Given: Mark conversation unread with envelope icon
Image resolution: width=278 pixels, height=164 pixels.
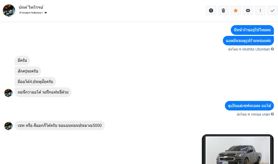Looking at the screenshot, I should coord(248,11).
